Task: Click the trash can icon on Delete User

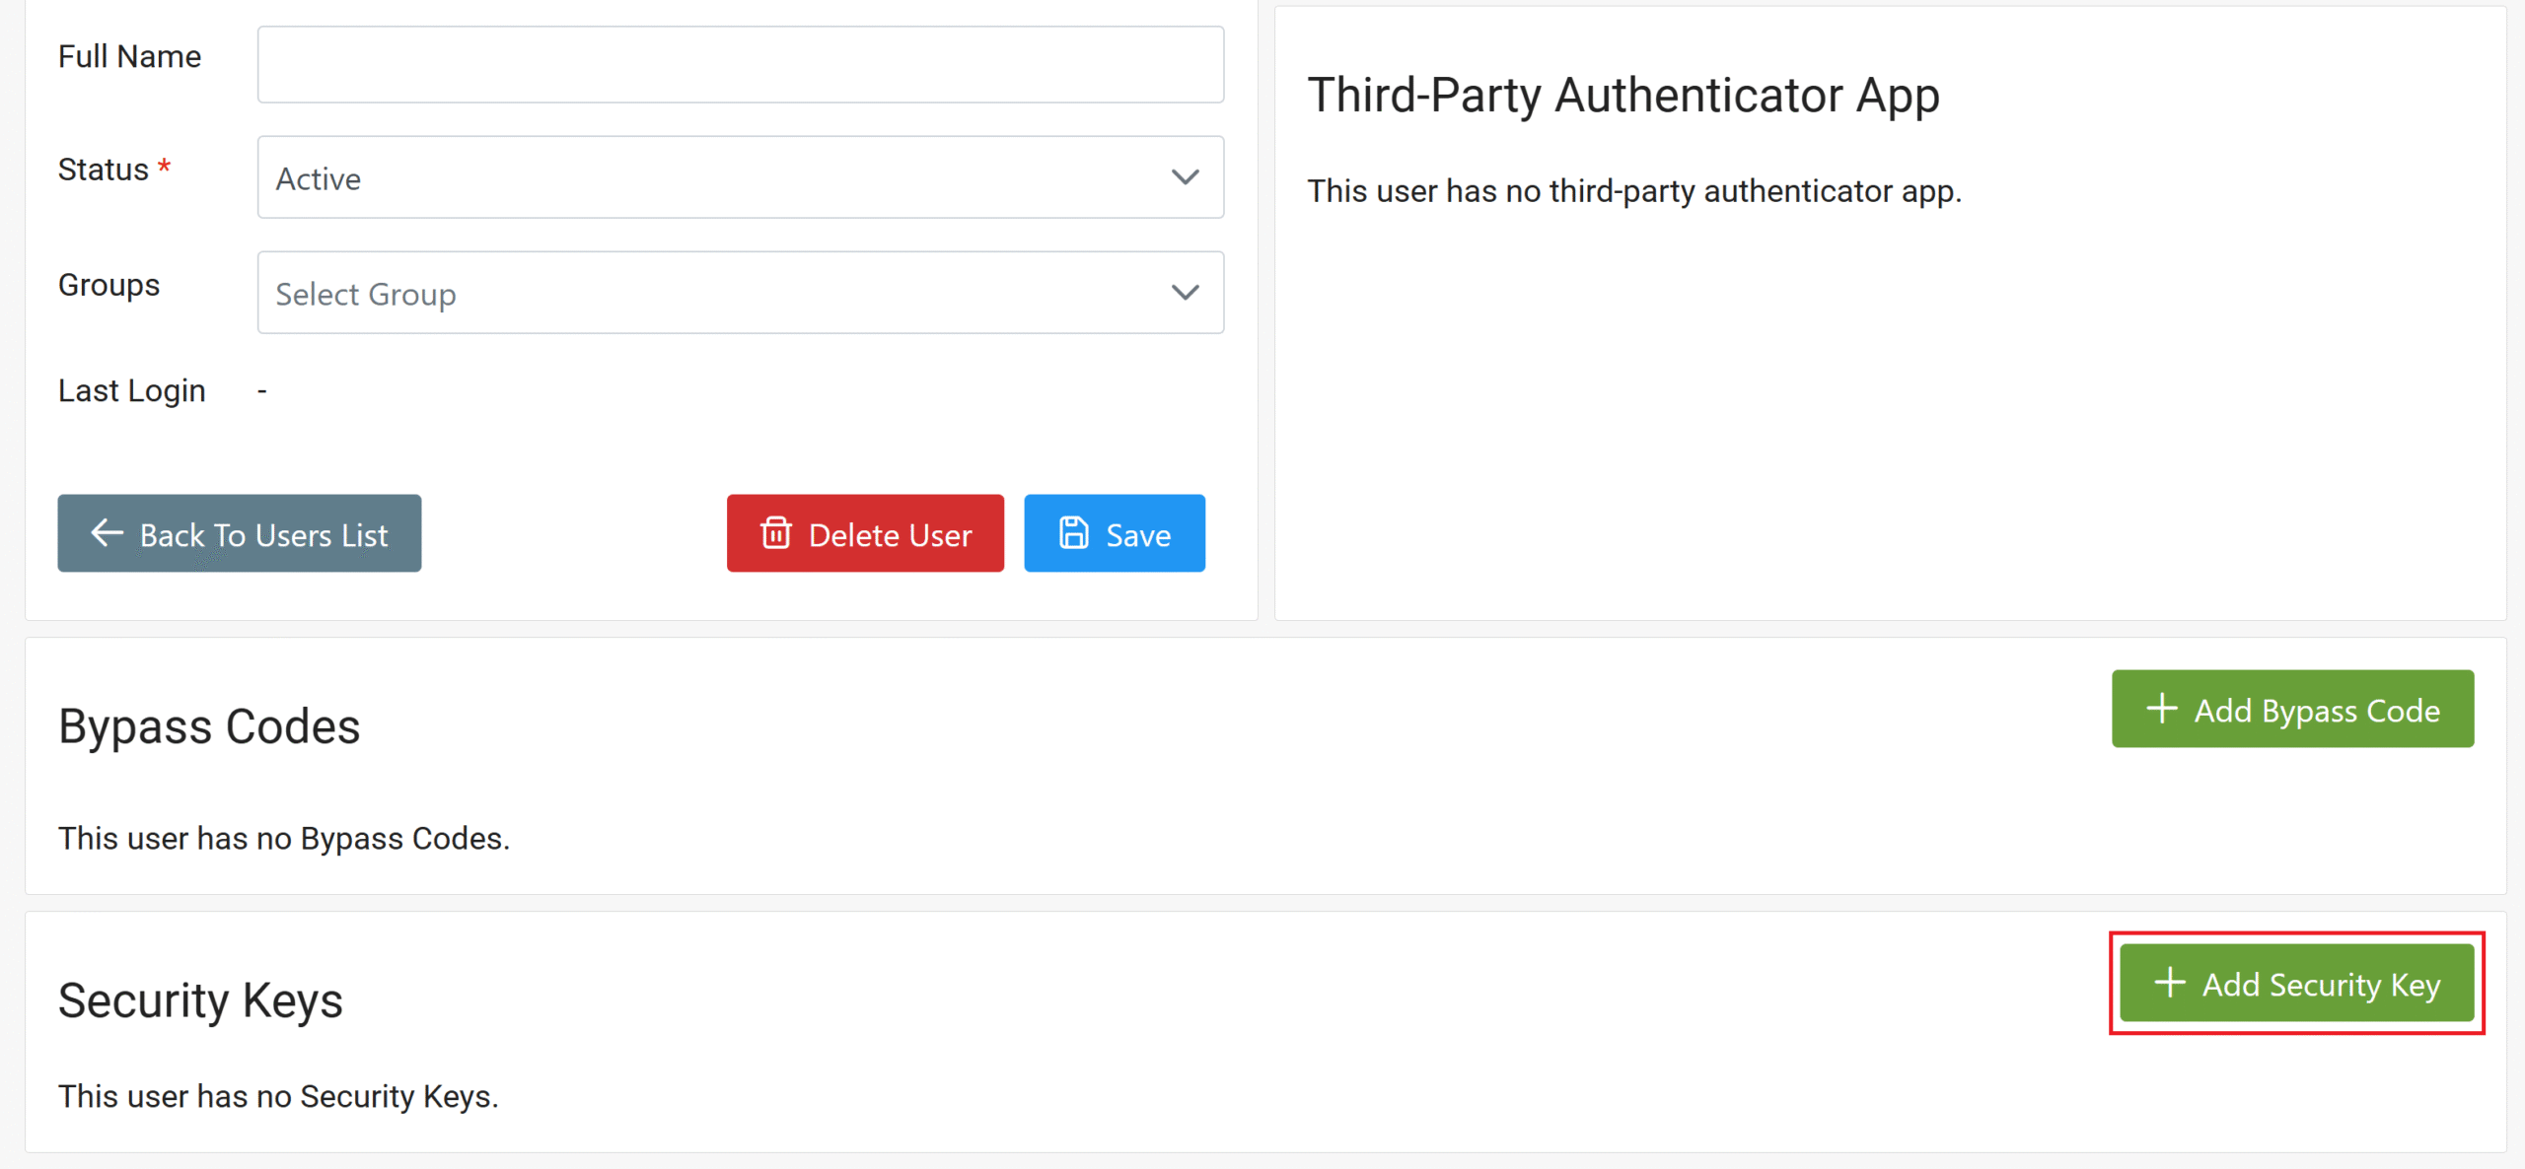Action: (776, 533)
